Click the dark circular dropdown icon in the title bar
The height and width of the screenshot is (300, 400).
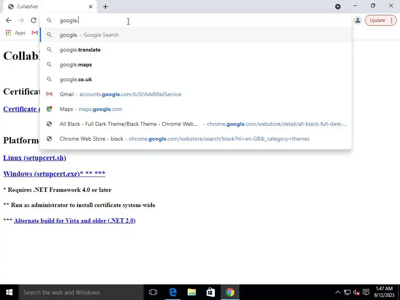338,7
